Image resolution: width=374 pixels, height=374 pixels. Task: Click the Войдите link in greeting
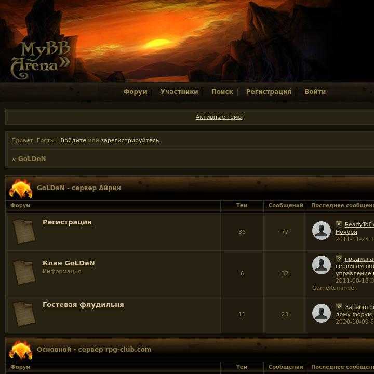(73, 140)
